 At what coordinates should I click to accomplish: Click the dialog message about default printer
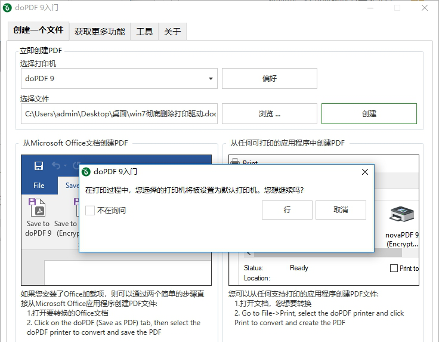[x=194, y=190]
